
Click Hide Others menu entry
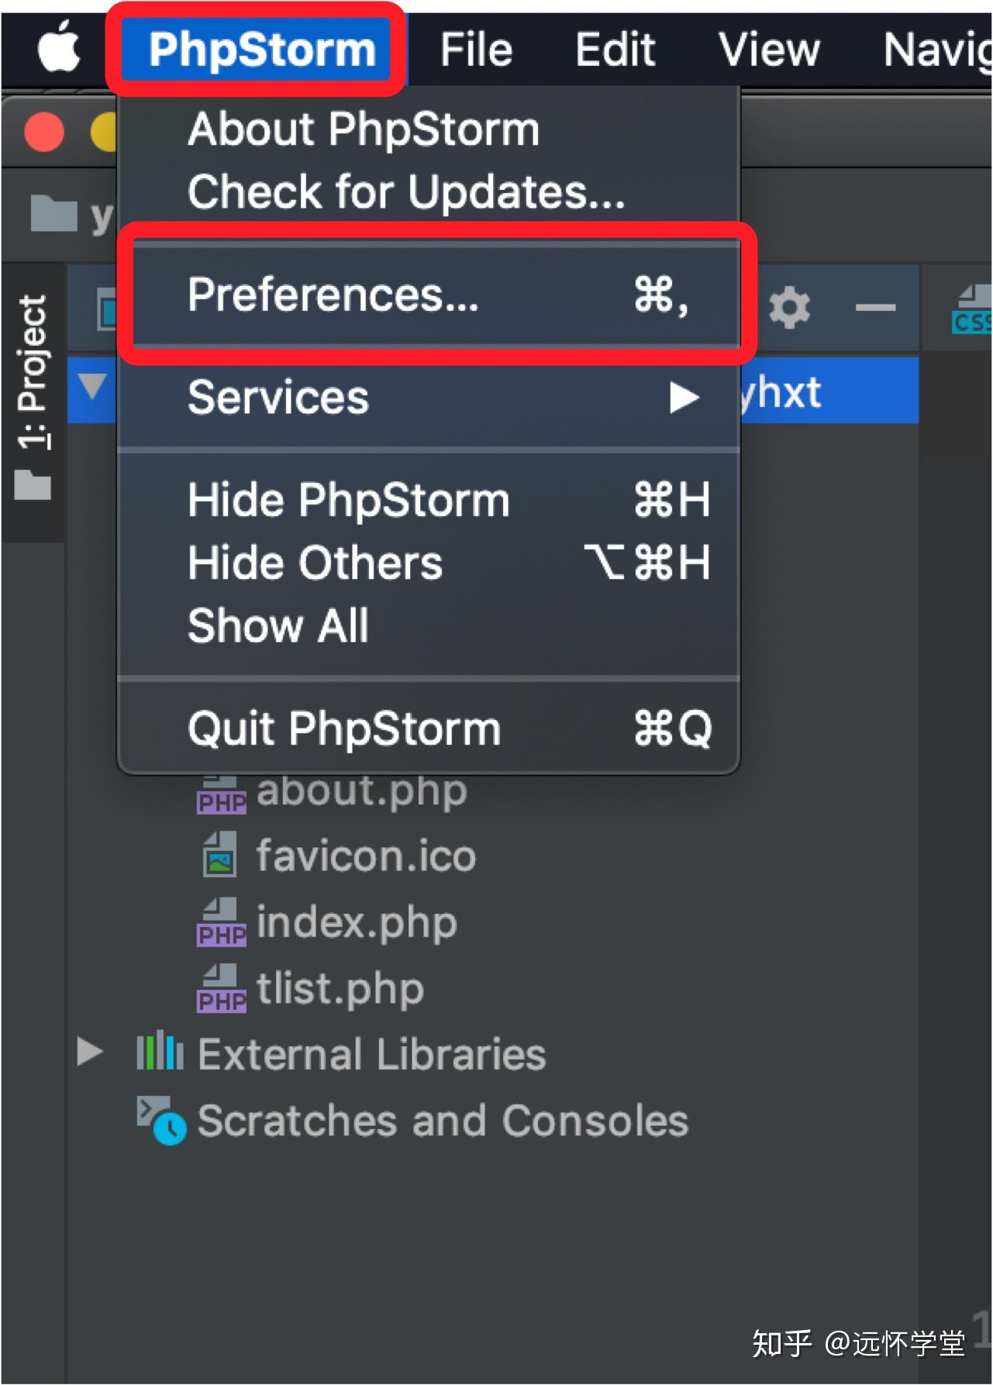click(313, 562)
